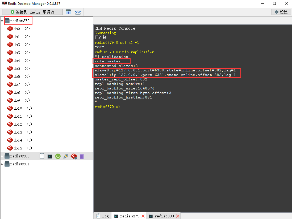Viewport: 292px width, 219px height.
Task: Open the db7 database icon
Action: coord(10,84)
